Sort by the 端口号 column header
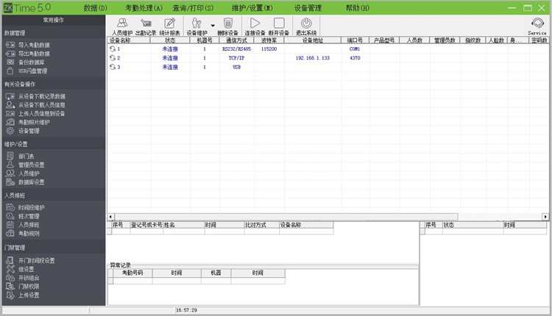 pyautogui.click(x=355, y=40)
